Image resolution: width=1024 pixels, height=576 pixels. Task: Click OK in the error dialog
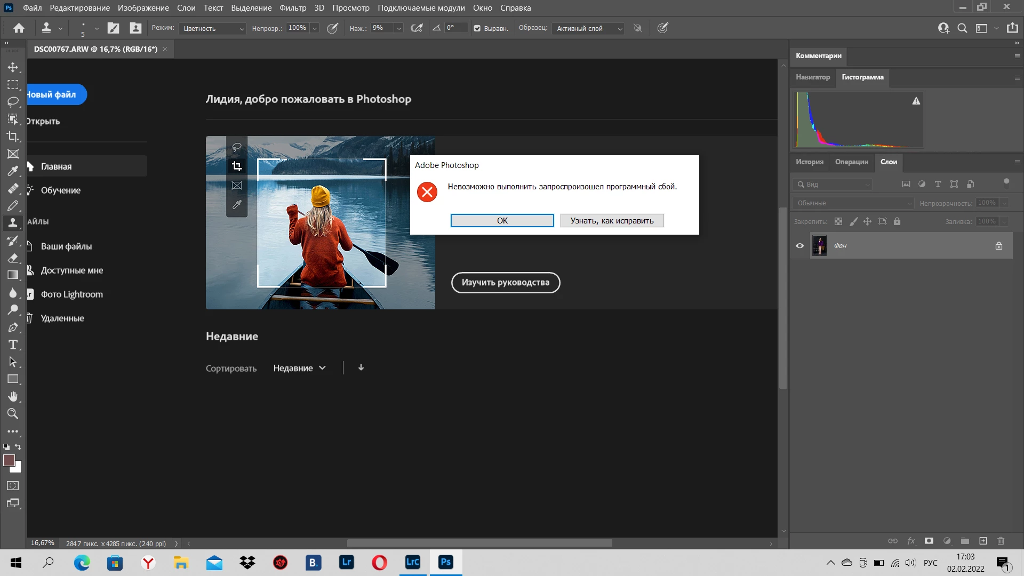pos(502,221)
